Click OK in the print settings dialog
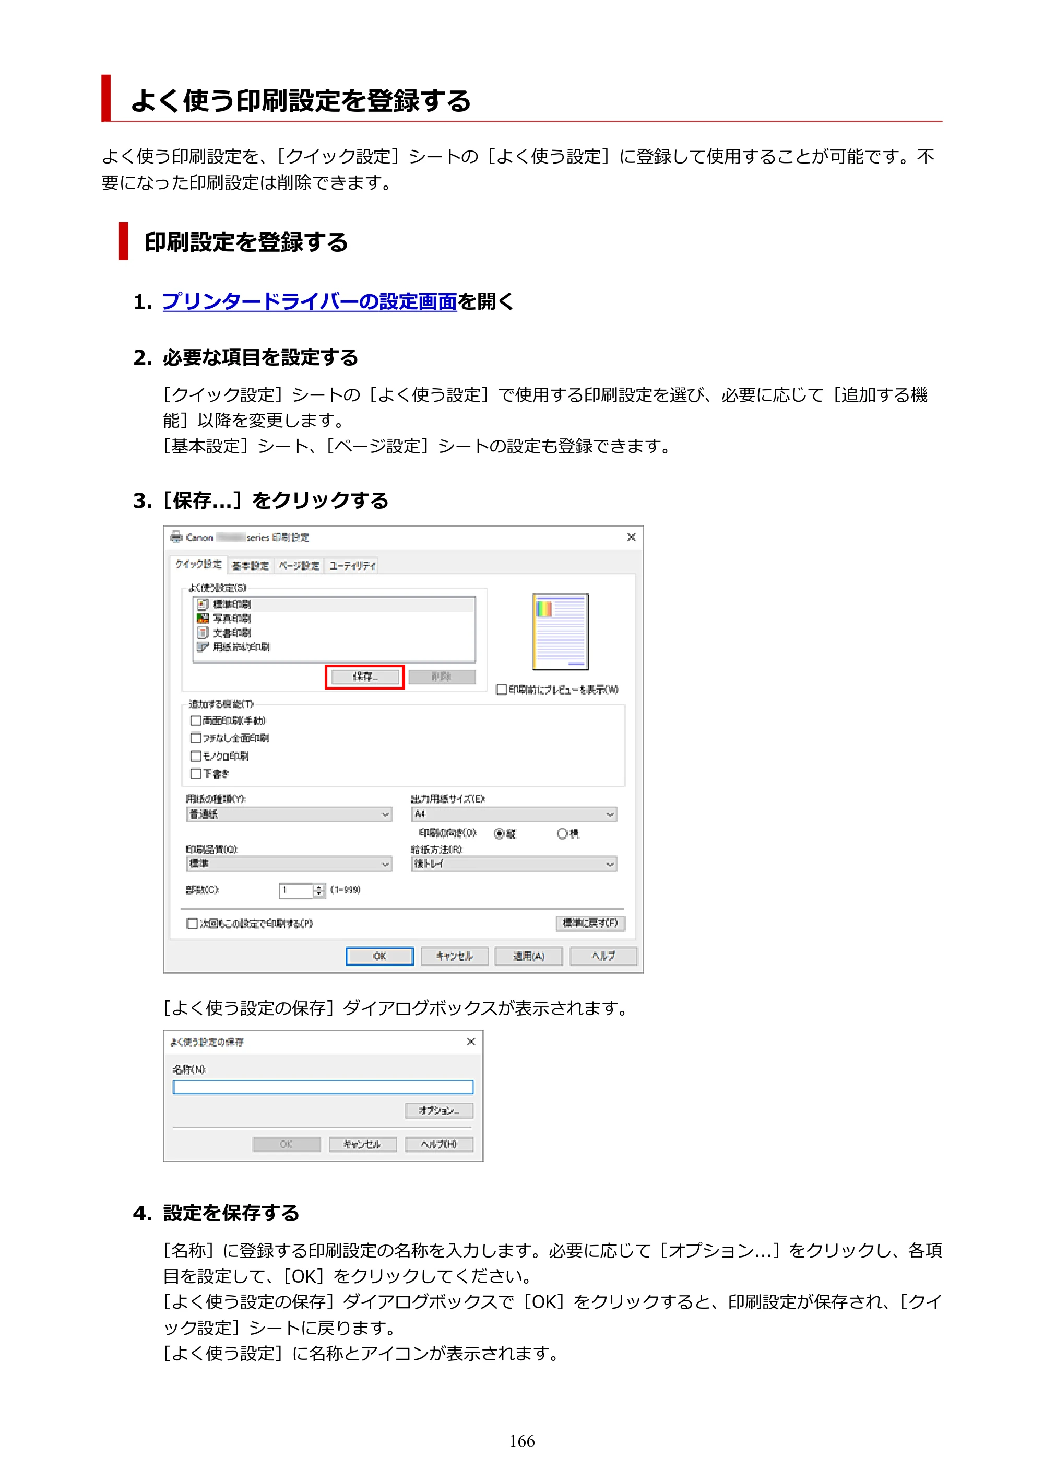Viewport: 1044px width, 1478px height. click(x=379, y=957)
